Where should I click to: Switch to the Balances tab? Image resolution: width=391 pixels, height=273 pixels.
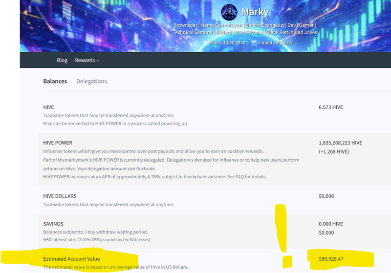click(55, 81)
